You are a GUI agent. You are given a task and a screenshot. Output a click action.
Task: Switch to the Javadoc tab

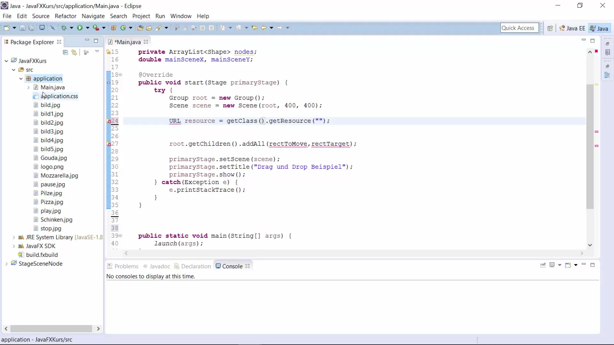tap(157, 266)
